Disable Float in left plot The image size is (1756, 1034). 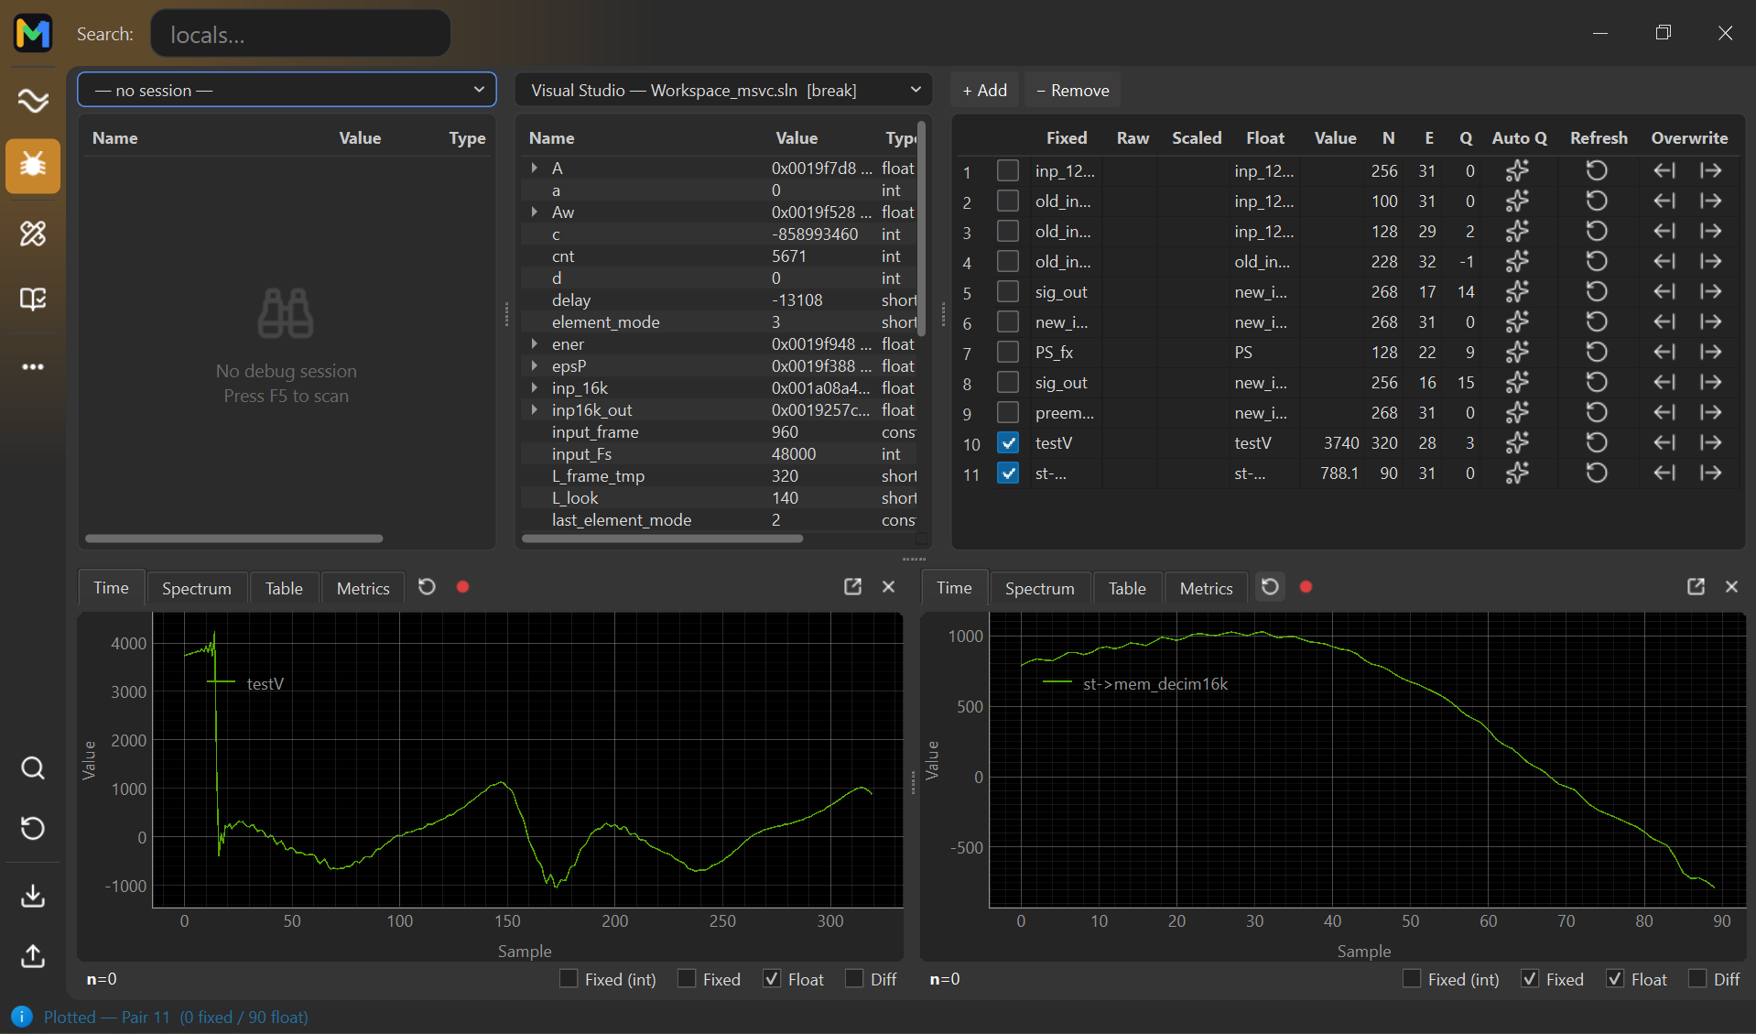[x=772, y=979]
